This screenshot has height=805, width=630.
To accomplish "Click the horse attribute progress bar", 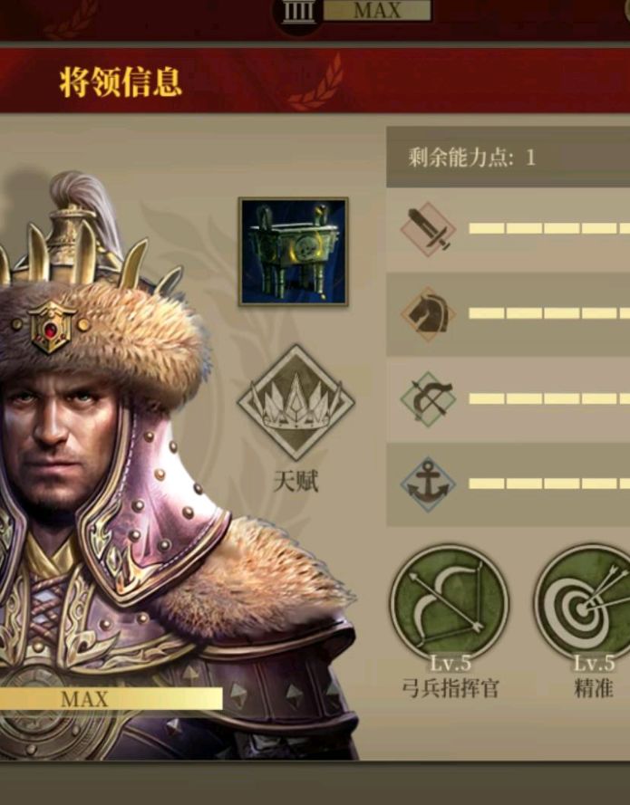I will tap(549, 313).
